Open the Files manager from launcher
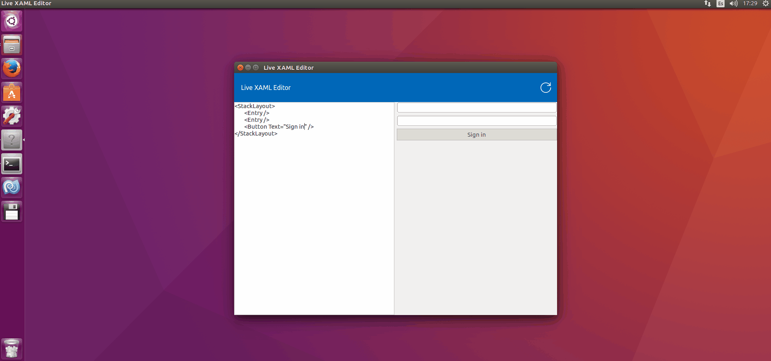Screen dimensions: 771x361 click(12, 45)
